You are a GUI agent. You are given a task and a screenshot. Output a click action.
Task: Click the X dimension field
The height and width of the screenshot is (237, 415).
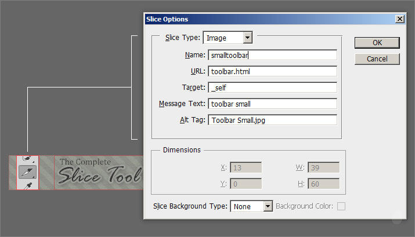pos(246,168)
